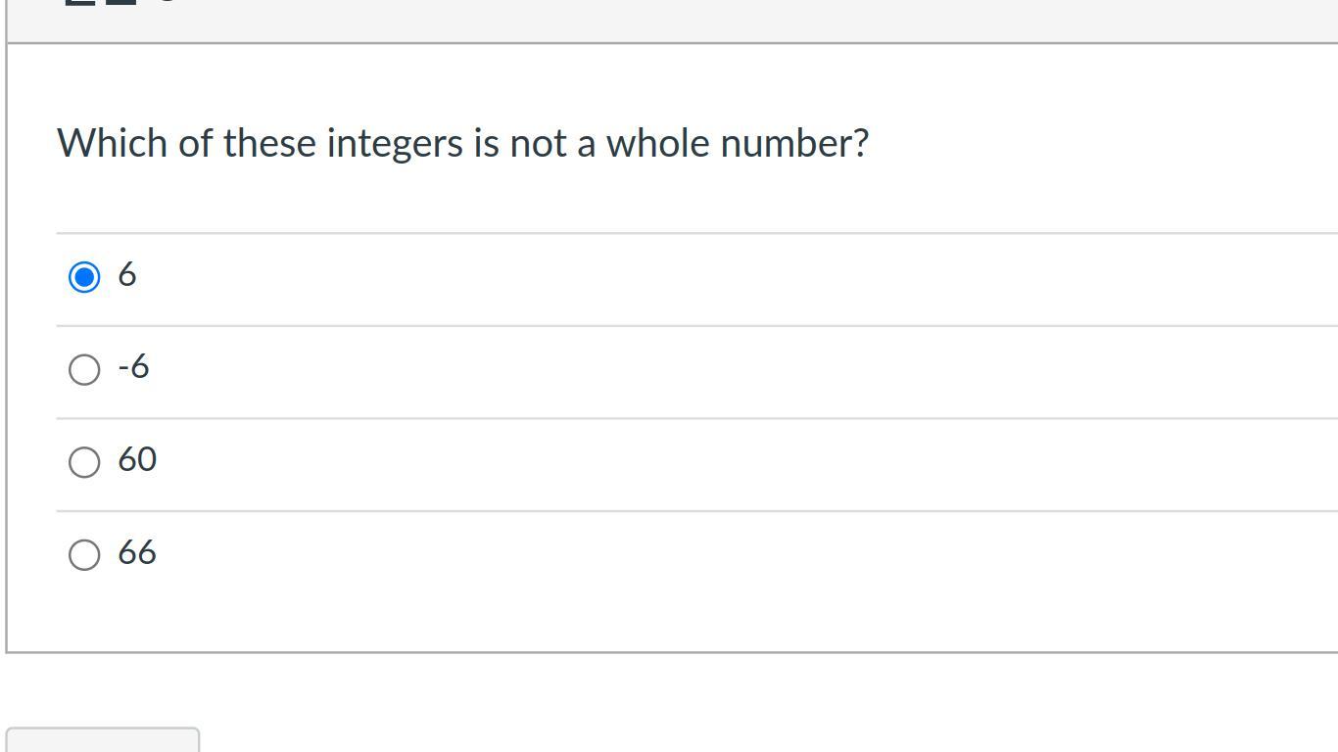1338x752 pixels.
Task: Click the word "whole" in the question
Action: pos(657,144)
